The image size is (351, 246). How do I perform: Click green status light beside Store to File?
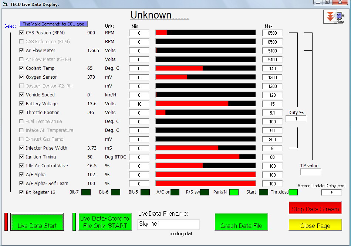74,222
